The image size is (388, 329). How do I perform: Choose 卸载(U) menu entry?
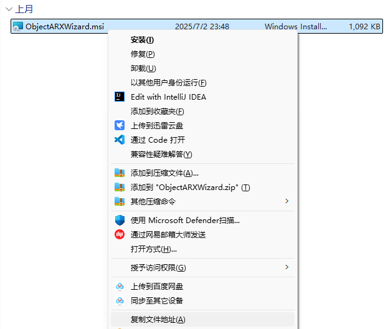pyautogui.click(x=143, y=69)
